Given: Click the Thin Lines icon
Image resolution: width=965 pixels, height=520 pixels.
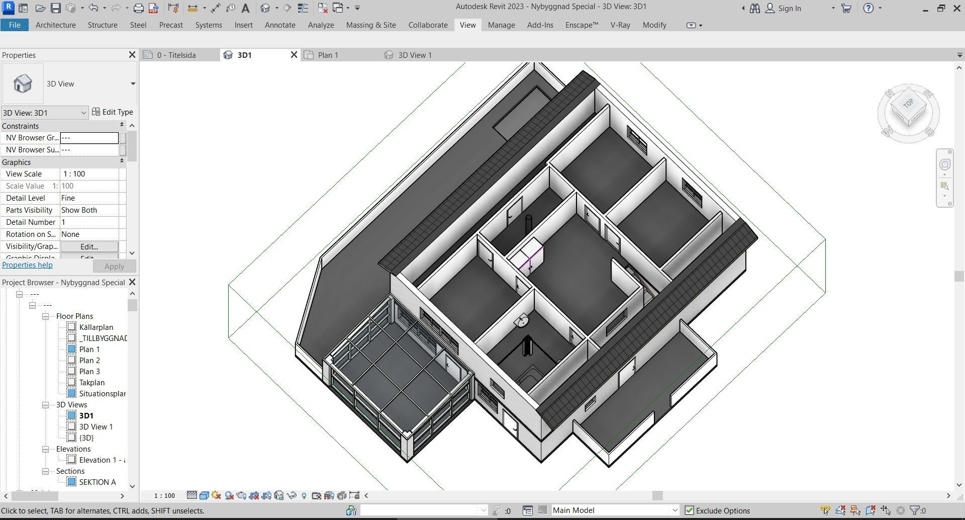Looking at the screenshot, I should 303,8.
